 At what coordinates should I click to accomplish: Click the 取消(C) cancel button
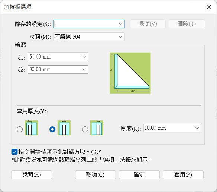pyautogui.click(x=95, y=175)
